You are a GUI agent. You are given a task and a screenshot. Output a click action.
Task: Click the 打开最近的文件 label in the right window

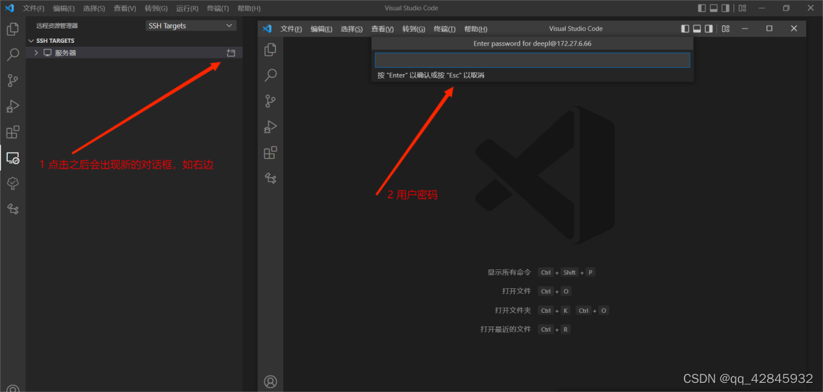point(506,329)
